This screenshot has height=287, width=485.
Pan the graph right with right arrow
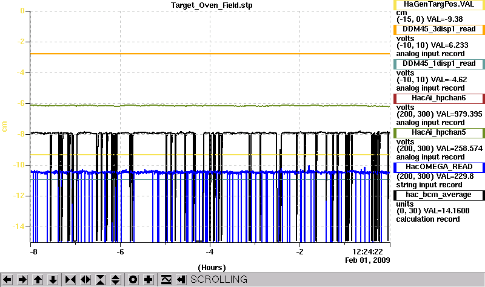(22, 280)
